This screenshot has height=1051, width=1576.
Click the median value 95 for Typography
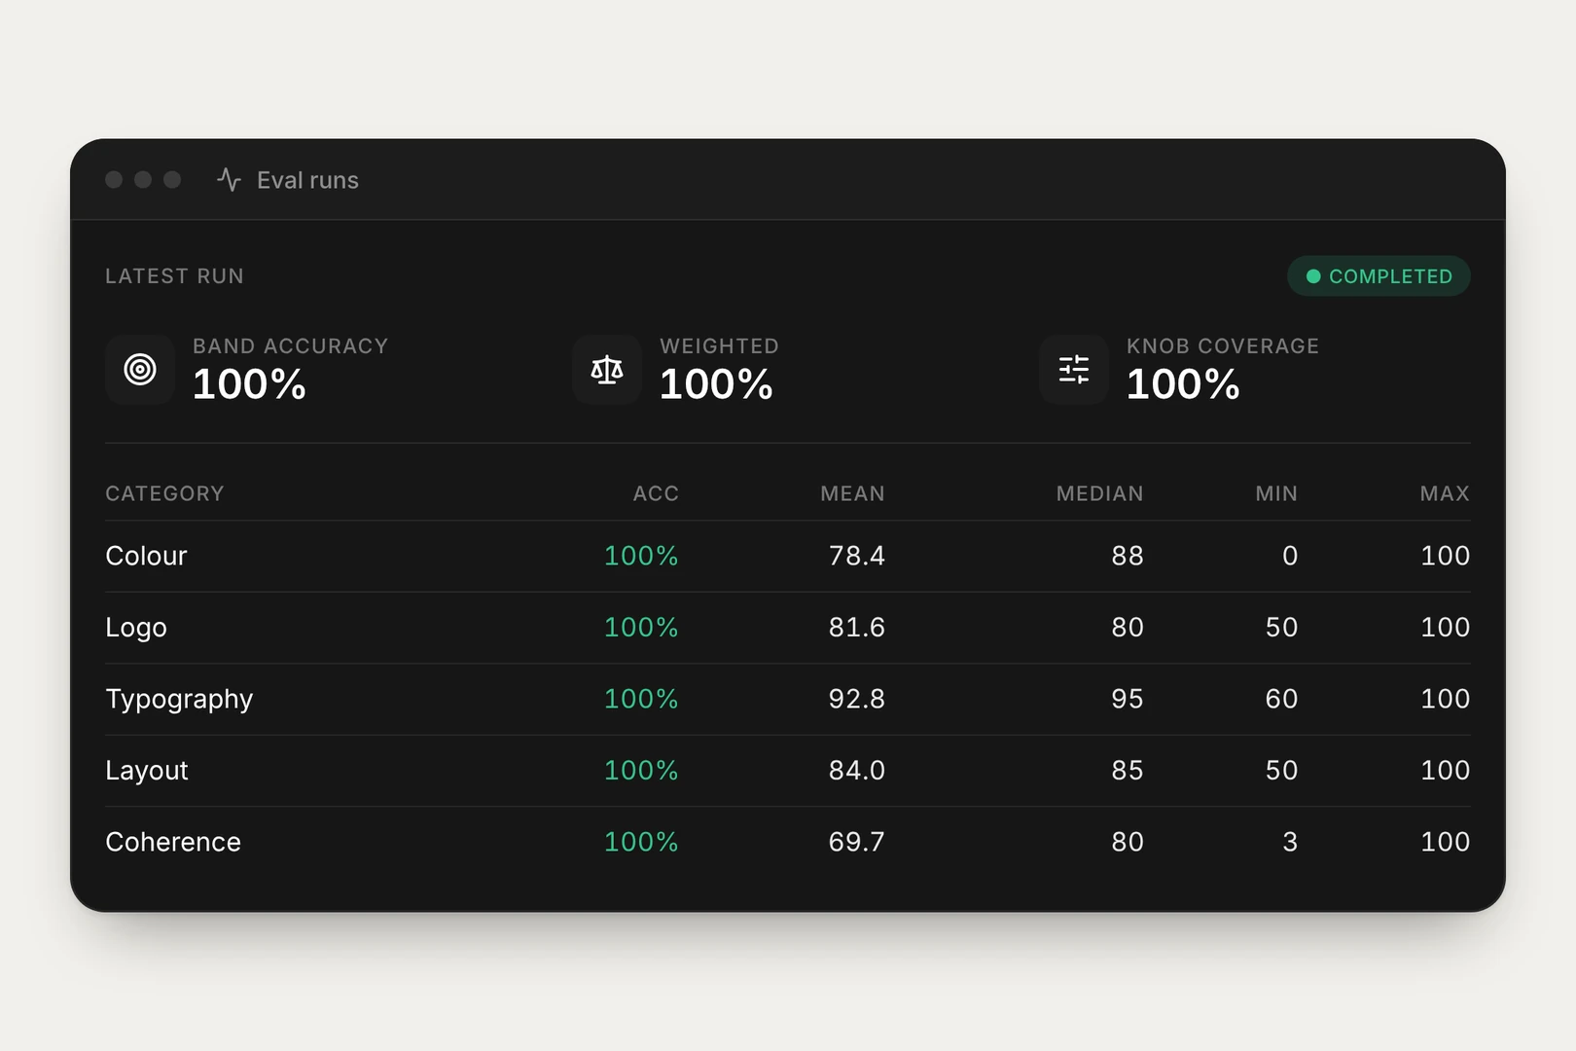(x=1128, y=699)
